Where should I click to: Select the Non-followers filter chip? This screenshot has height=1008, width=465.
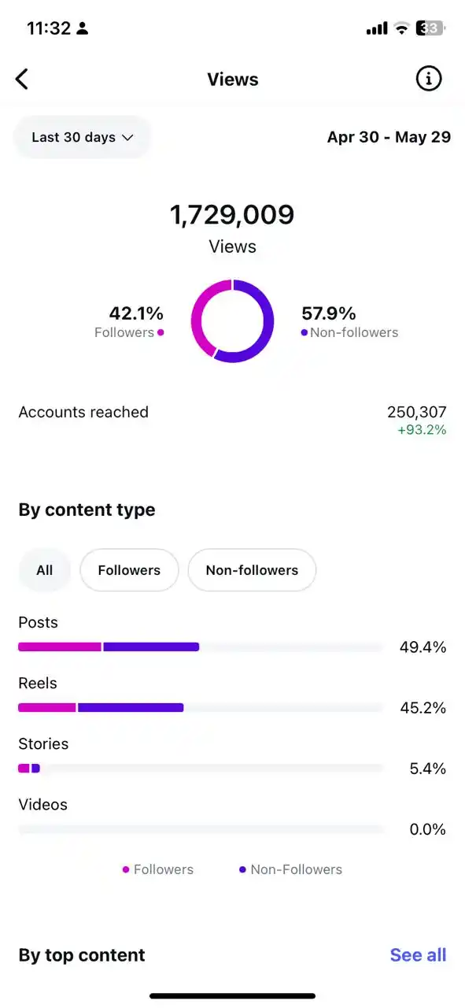[252, 570]
